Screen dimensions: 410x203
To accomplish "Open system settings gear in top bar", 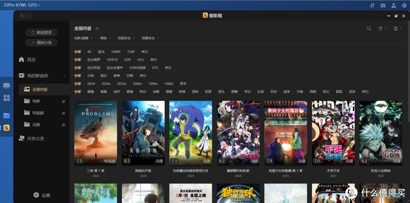I will click(x=404, y=5).
